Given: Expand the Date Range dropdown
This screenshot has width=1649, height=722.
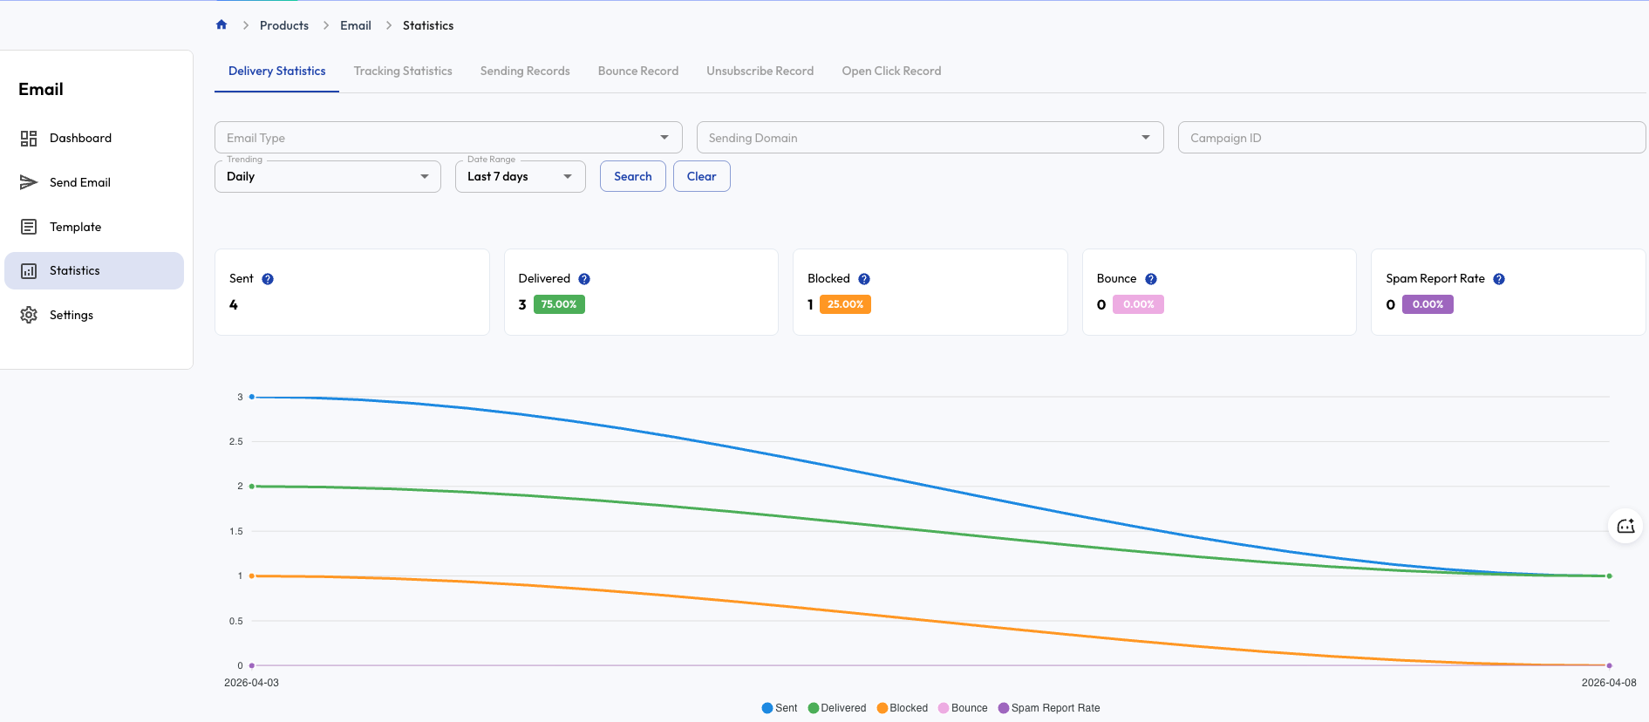Looking at the screenshot, I should pyautogui.click(x=520, y=177).
